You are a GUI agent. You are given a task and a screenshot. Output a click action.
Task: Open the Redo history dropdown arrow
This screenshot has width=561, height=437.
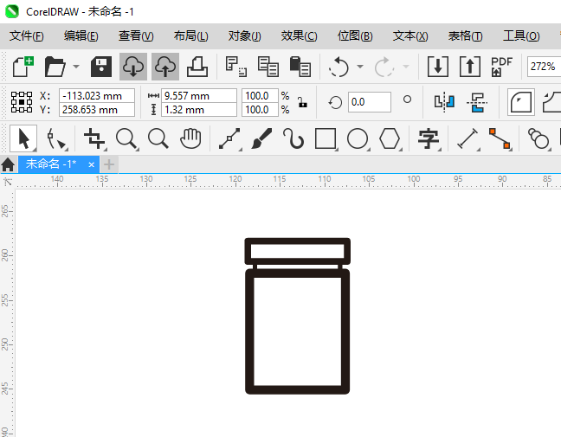click(x=406, y=67)
